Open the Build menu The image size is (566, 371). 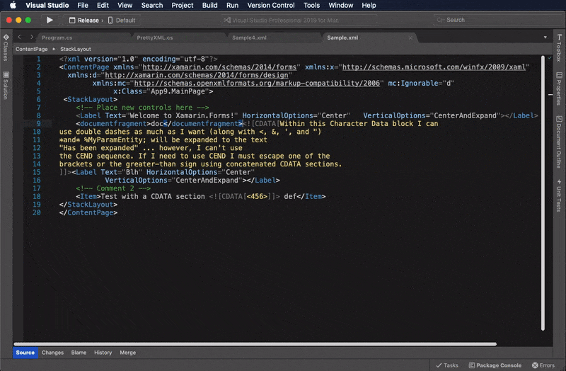click(x=209, y=5)
